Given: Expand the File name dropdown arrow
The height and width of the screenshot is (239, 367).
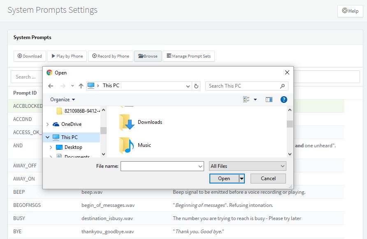Looking at the screenshot, I should (x=200, y=166).
